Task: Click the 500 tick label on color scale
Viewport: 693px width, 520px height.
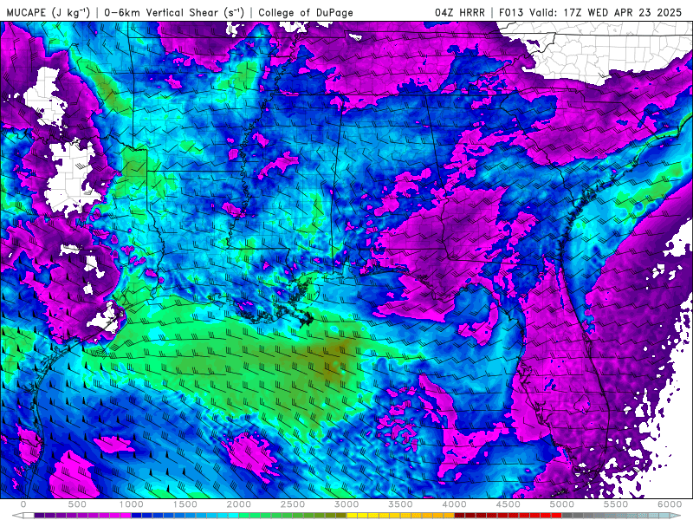Action: click(x=77, y=504)
